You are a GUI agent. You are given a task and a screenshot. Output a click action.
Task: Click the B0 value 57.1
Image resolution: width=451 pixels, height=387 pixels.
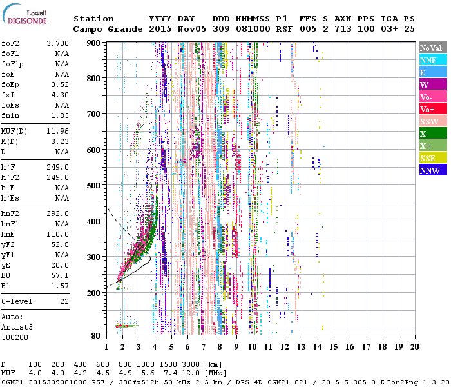tap(60, 275)
